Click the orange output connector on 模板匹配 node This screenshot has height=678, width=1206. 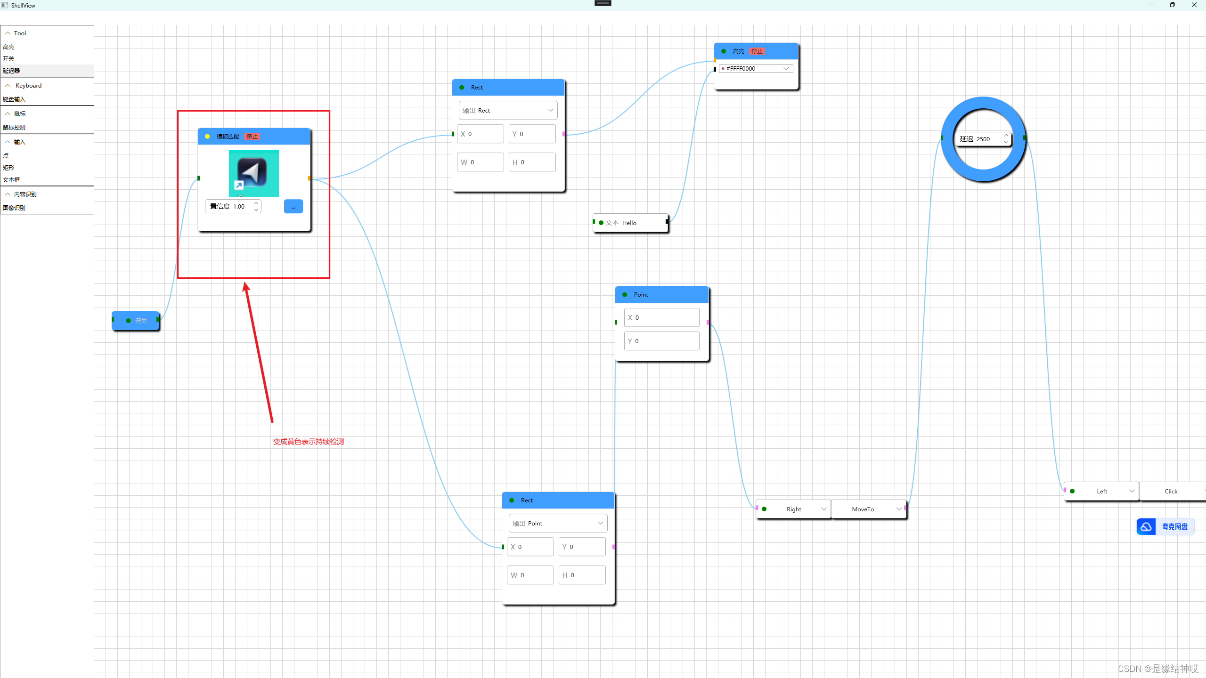[309, 178]
